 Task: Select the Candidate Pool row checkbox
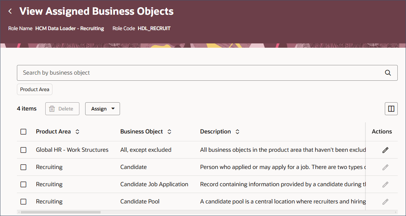pyautogui.click(x=23, y=202)
